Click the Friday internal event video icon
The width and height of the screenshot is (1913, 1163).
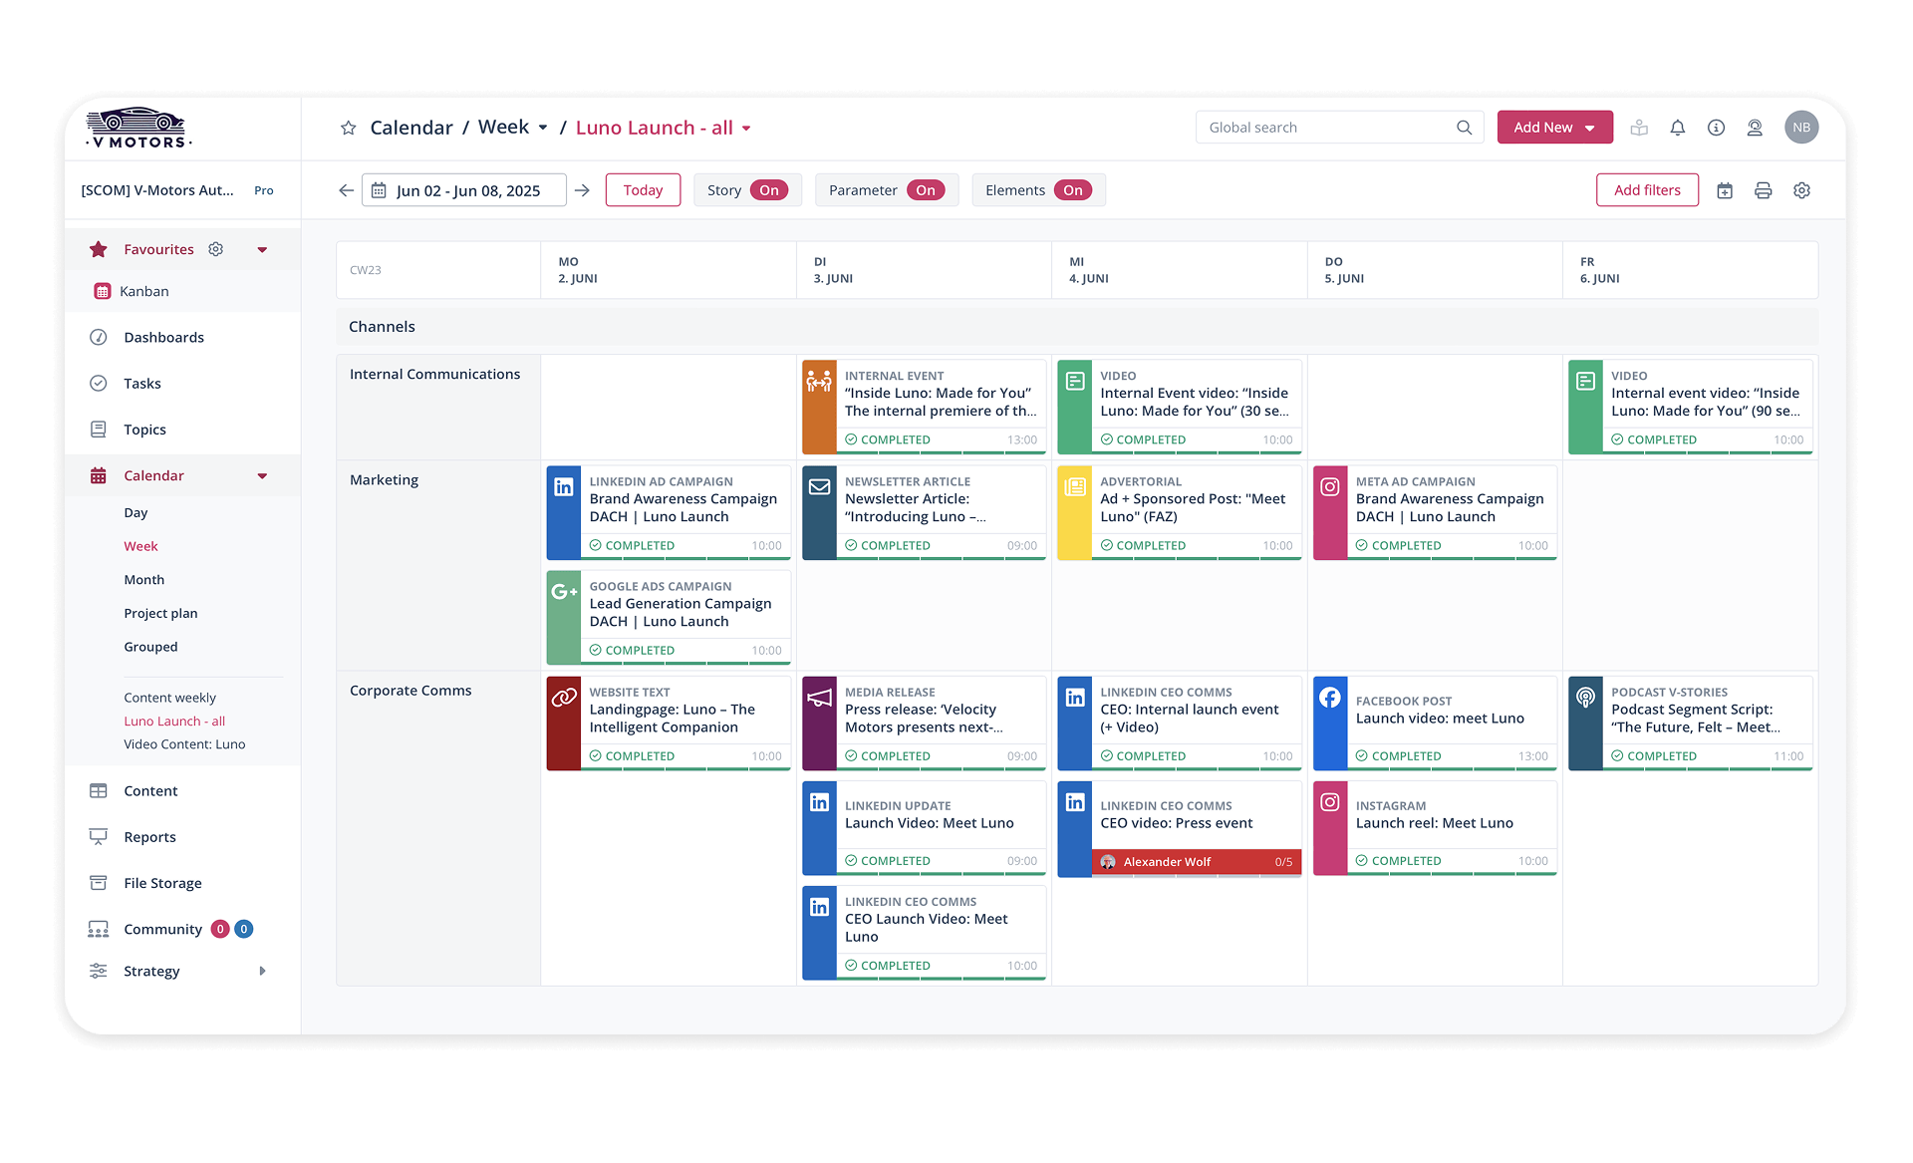coord(1585,381)
